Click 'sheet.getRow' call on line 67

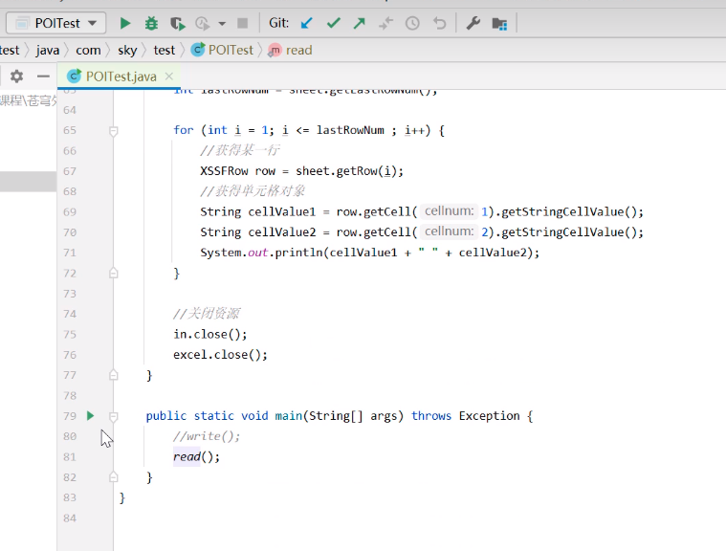pos(337,171)
